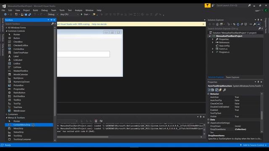Select the TreeView toolbox control
269x151 pixels.
[18, 107]
